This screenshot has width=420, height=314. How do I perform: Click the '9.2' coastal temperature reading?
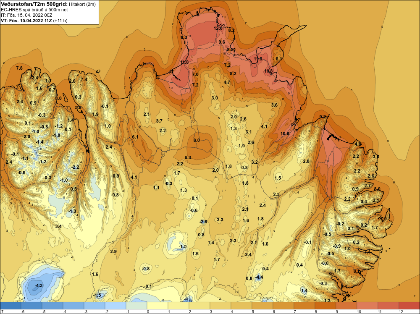tap(323, 116)
